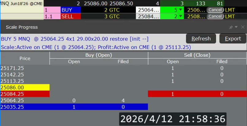Click the BUY order limit price field 25064
This screenshot has width=247, height=126.
coord(148,10)
